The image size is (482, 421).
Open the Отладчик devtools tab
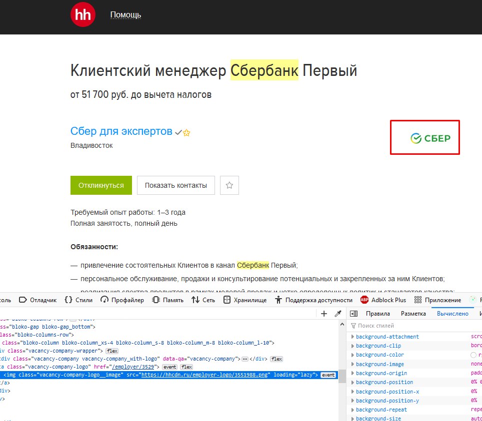[x=38, y=300]
